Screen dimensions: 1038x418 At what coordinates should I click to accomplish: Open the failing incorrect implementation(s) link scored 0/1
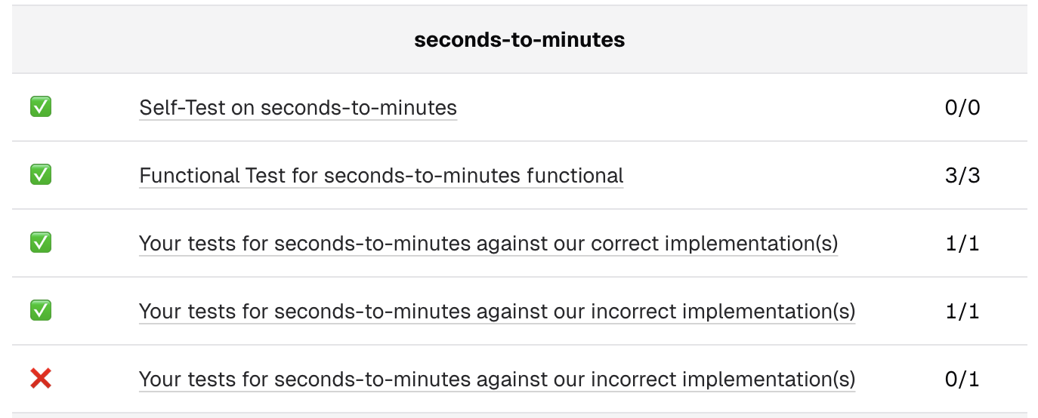point(496,379)
